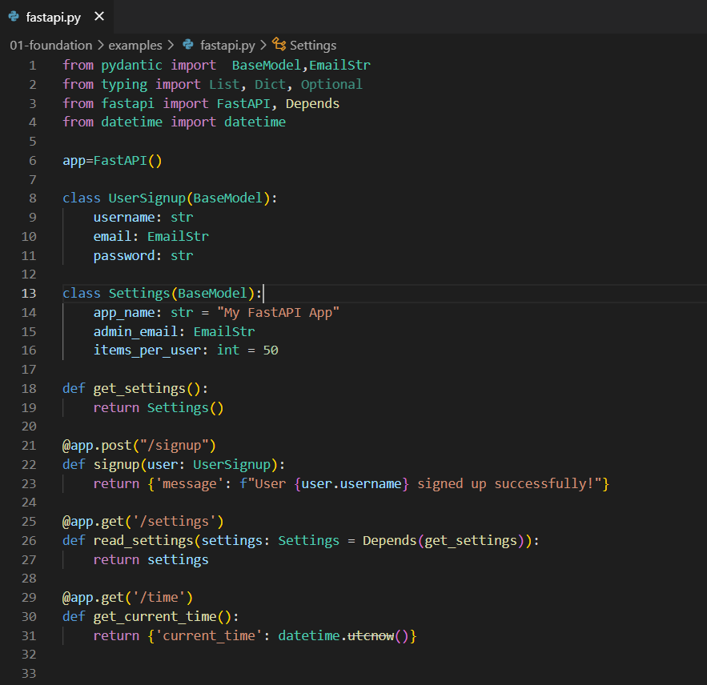The height and width of the screenshot is (685, 707).
Task: Click the Python icon on the fastapi.py tab
Action: (14, 17)
